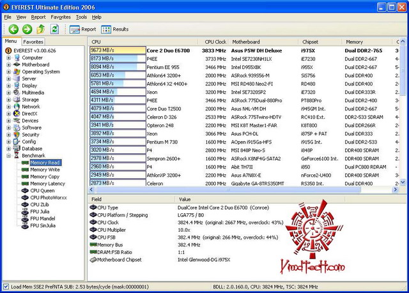Sort by the Motherboard column header
The width and height of the screenshot is (409, 293).
coord(263,42)
